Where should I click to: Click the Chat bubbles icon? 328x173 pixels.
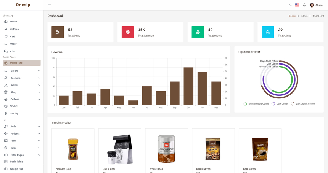point(6,51)
